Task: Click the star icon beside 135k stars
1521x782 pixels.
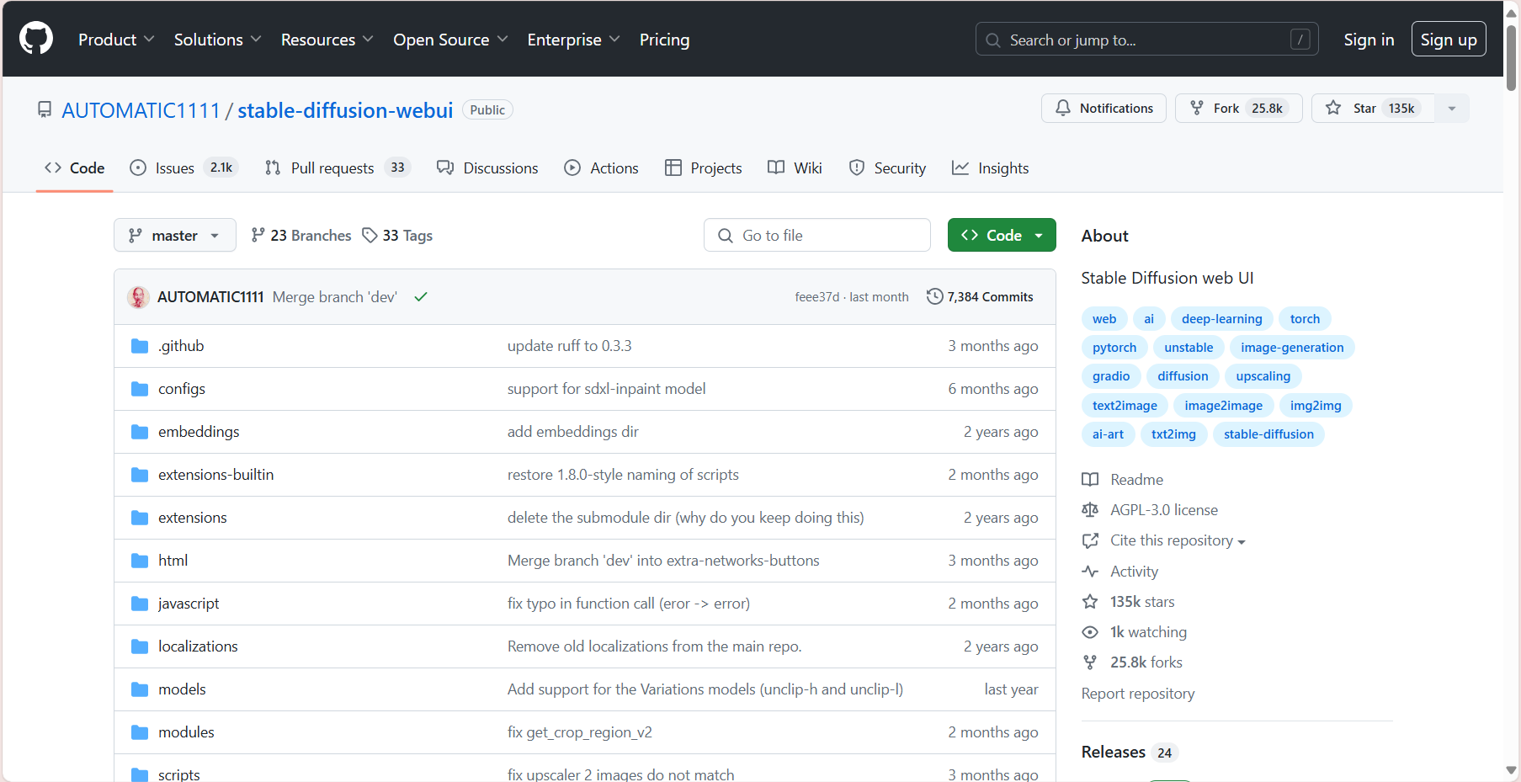Action: pyautogui.click(x=1090, y=602)
